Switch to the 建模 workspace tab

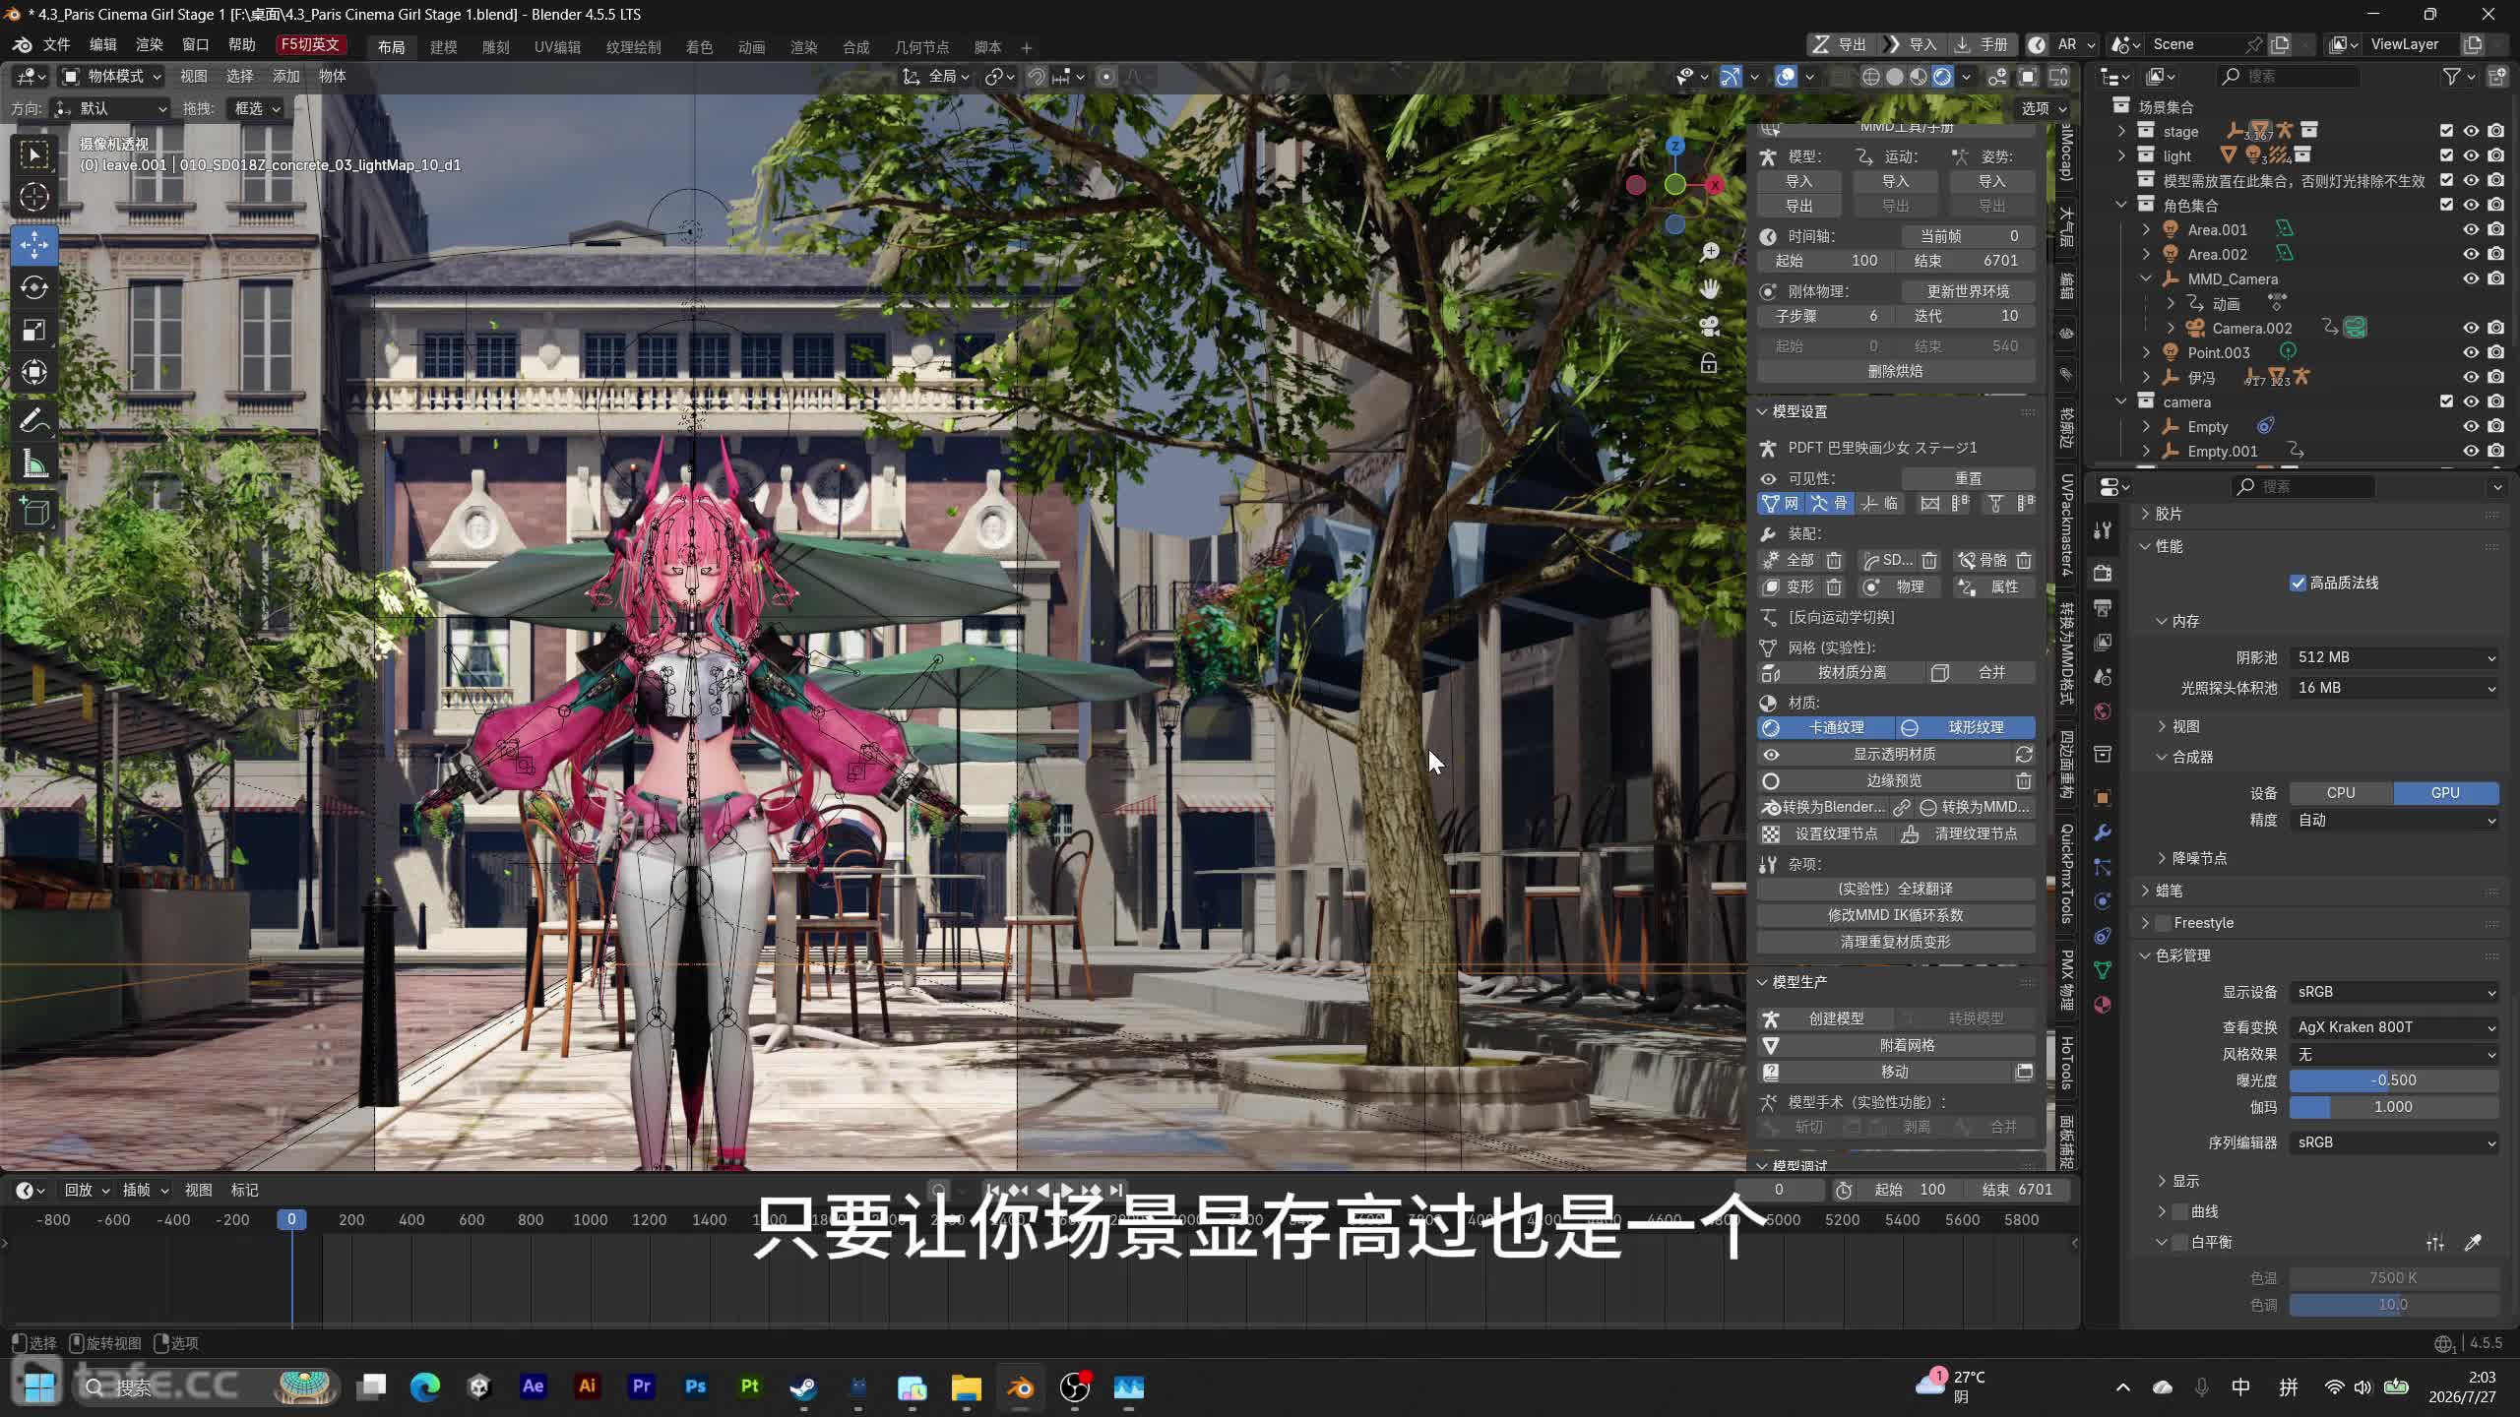[444, 47]
